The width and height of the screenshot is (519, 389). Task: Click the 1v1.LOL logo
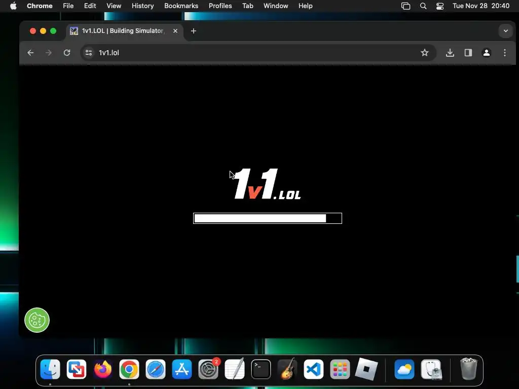coord(268,184)
